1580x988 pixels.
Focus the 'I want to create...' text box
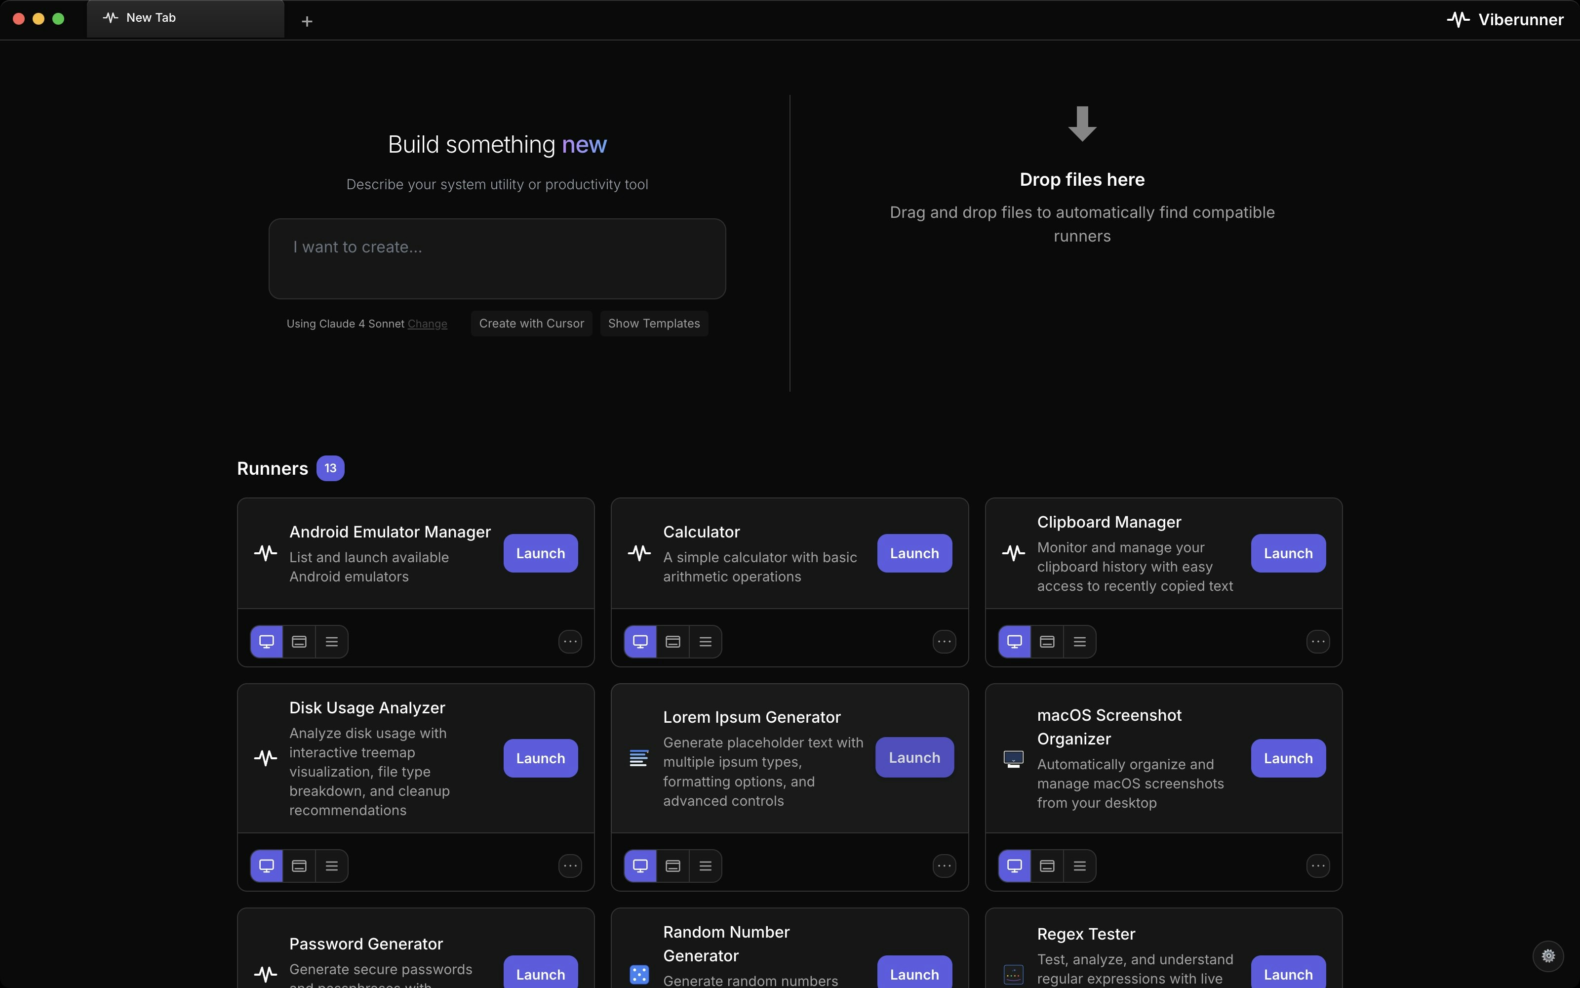coord(497,259)
